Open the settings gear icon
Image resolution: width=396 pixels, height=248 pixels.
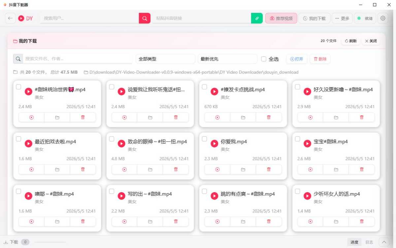click(383, 18)
